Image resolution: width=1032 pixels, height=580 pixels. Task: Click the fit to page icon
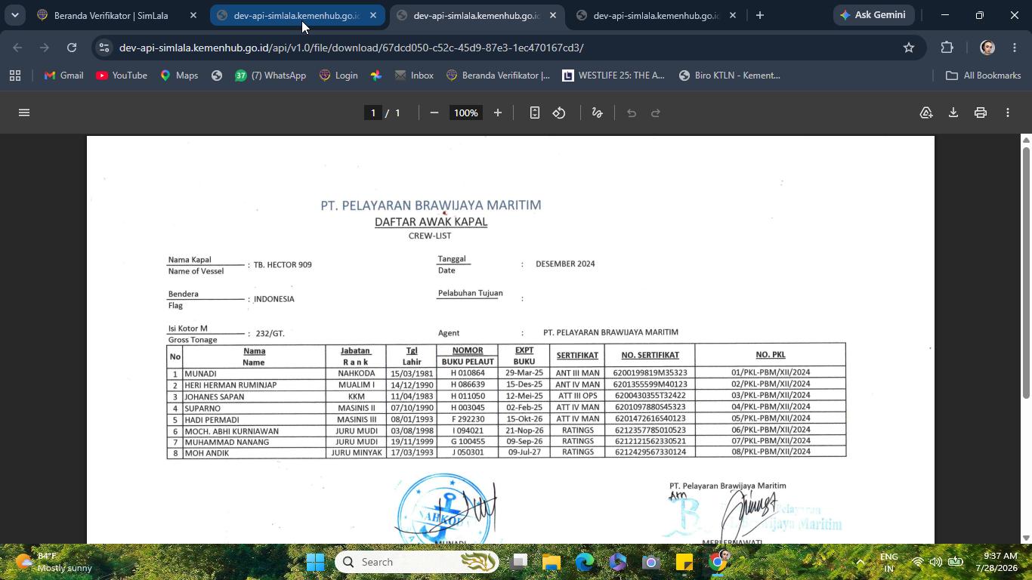click(535, 113)
